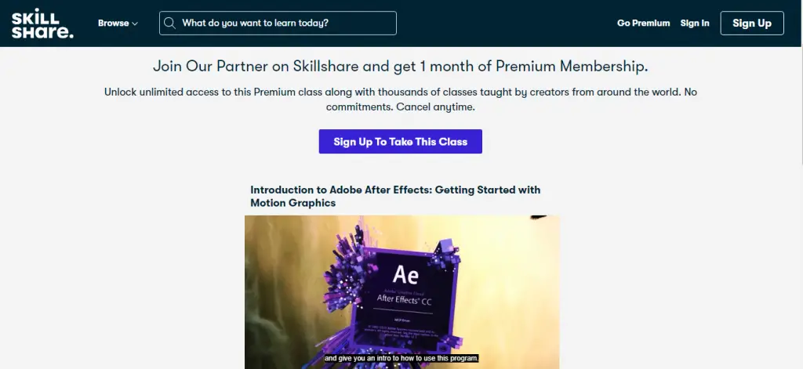Click the Sign In link

[695, 23]
